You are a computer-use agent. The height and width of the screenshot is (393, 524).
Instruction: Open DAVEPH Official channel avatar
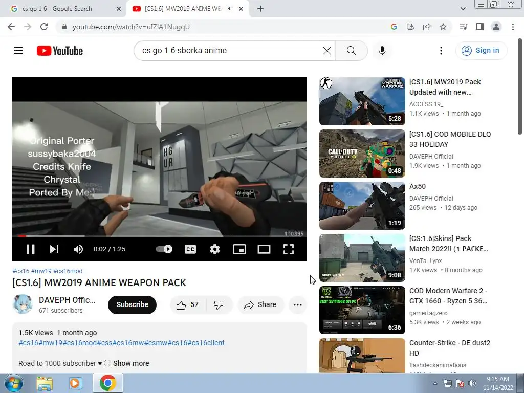[x=23, y=304]
